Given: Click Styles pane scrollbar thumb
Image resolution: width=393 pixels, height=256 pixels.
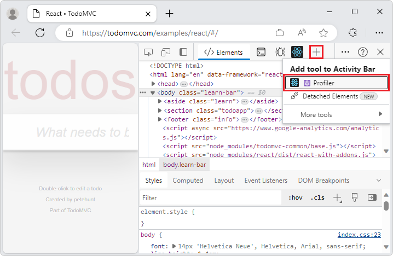Looking at the screenshot, I should (x=386, y=206).
